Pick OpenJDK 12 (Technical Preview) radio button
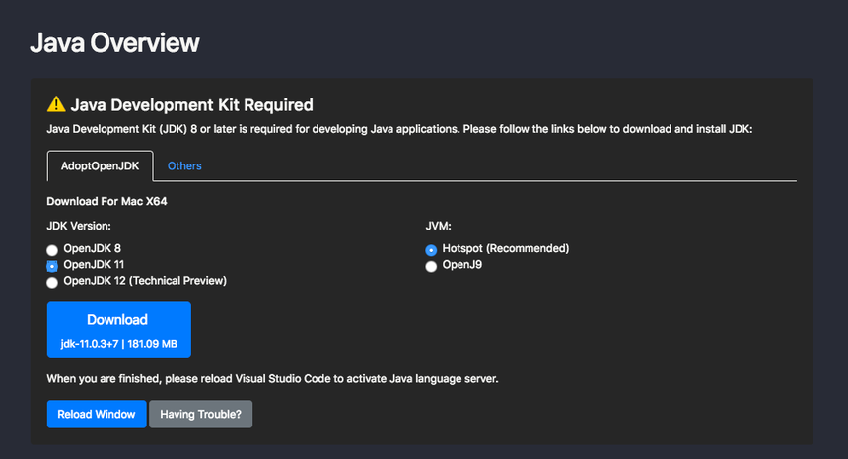The width and height of the screenshot is (848, 459). click(x=52, y=282)
